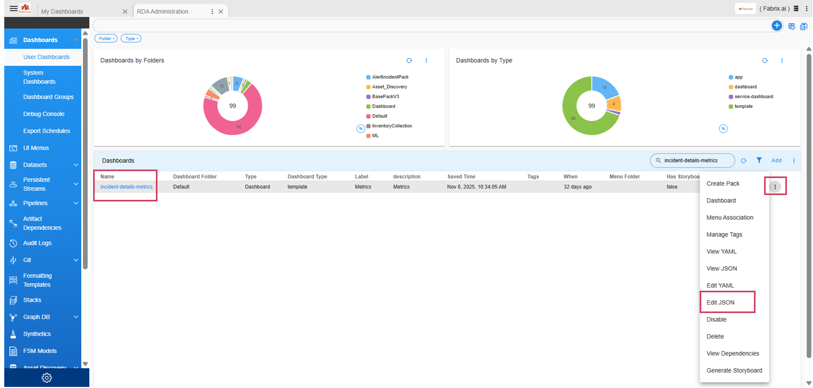The image size is (813, 388).
Task: Refresh the Dashboards table list
Action: click(x=744, y=161)
